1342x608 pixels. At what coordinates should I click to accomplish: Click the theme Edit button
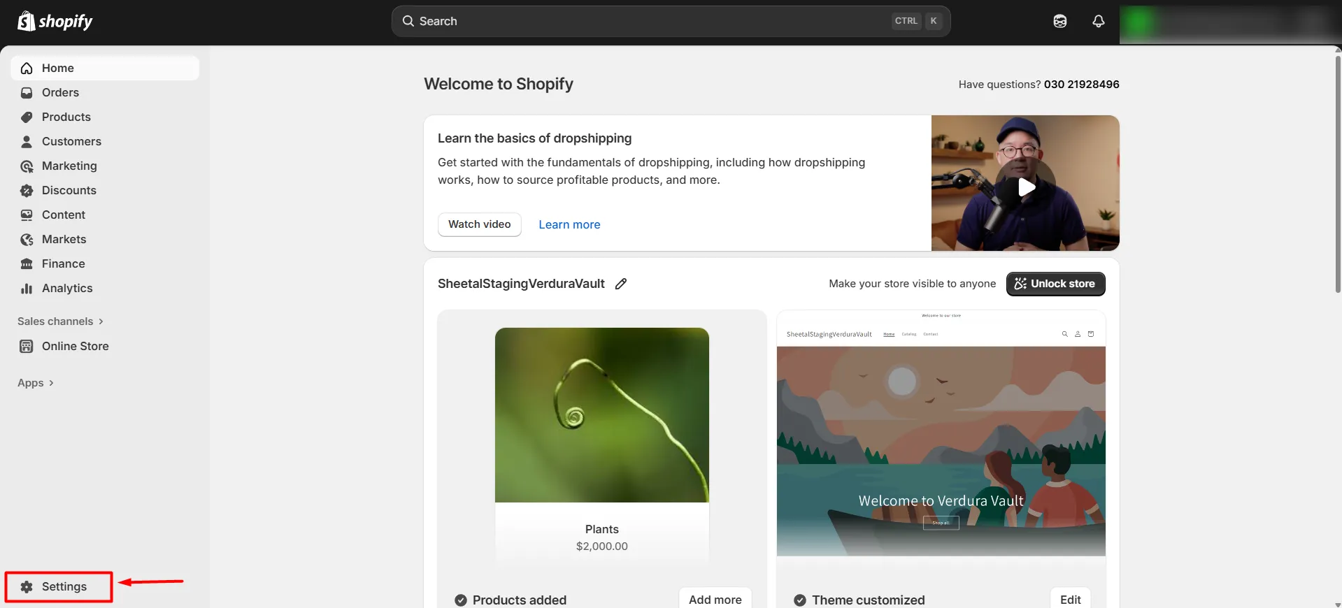1070,599
